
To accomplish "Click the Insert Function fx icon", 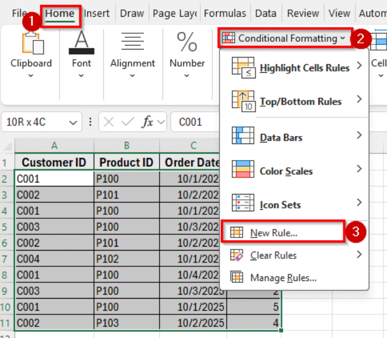I will (x=147, y=122).
